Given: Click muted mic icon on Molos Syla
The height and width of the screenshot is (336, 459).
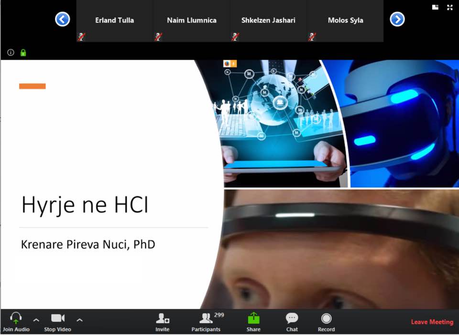Looking at the screenshot, I should point(312,37).
